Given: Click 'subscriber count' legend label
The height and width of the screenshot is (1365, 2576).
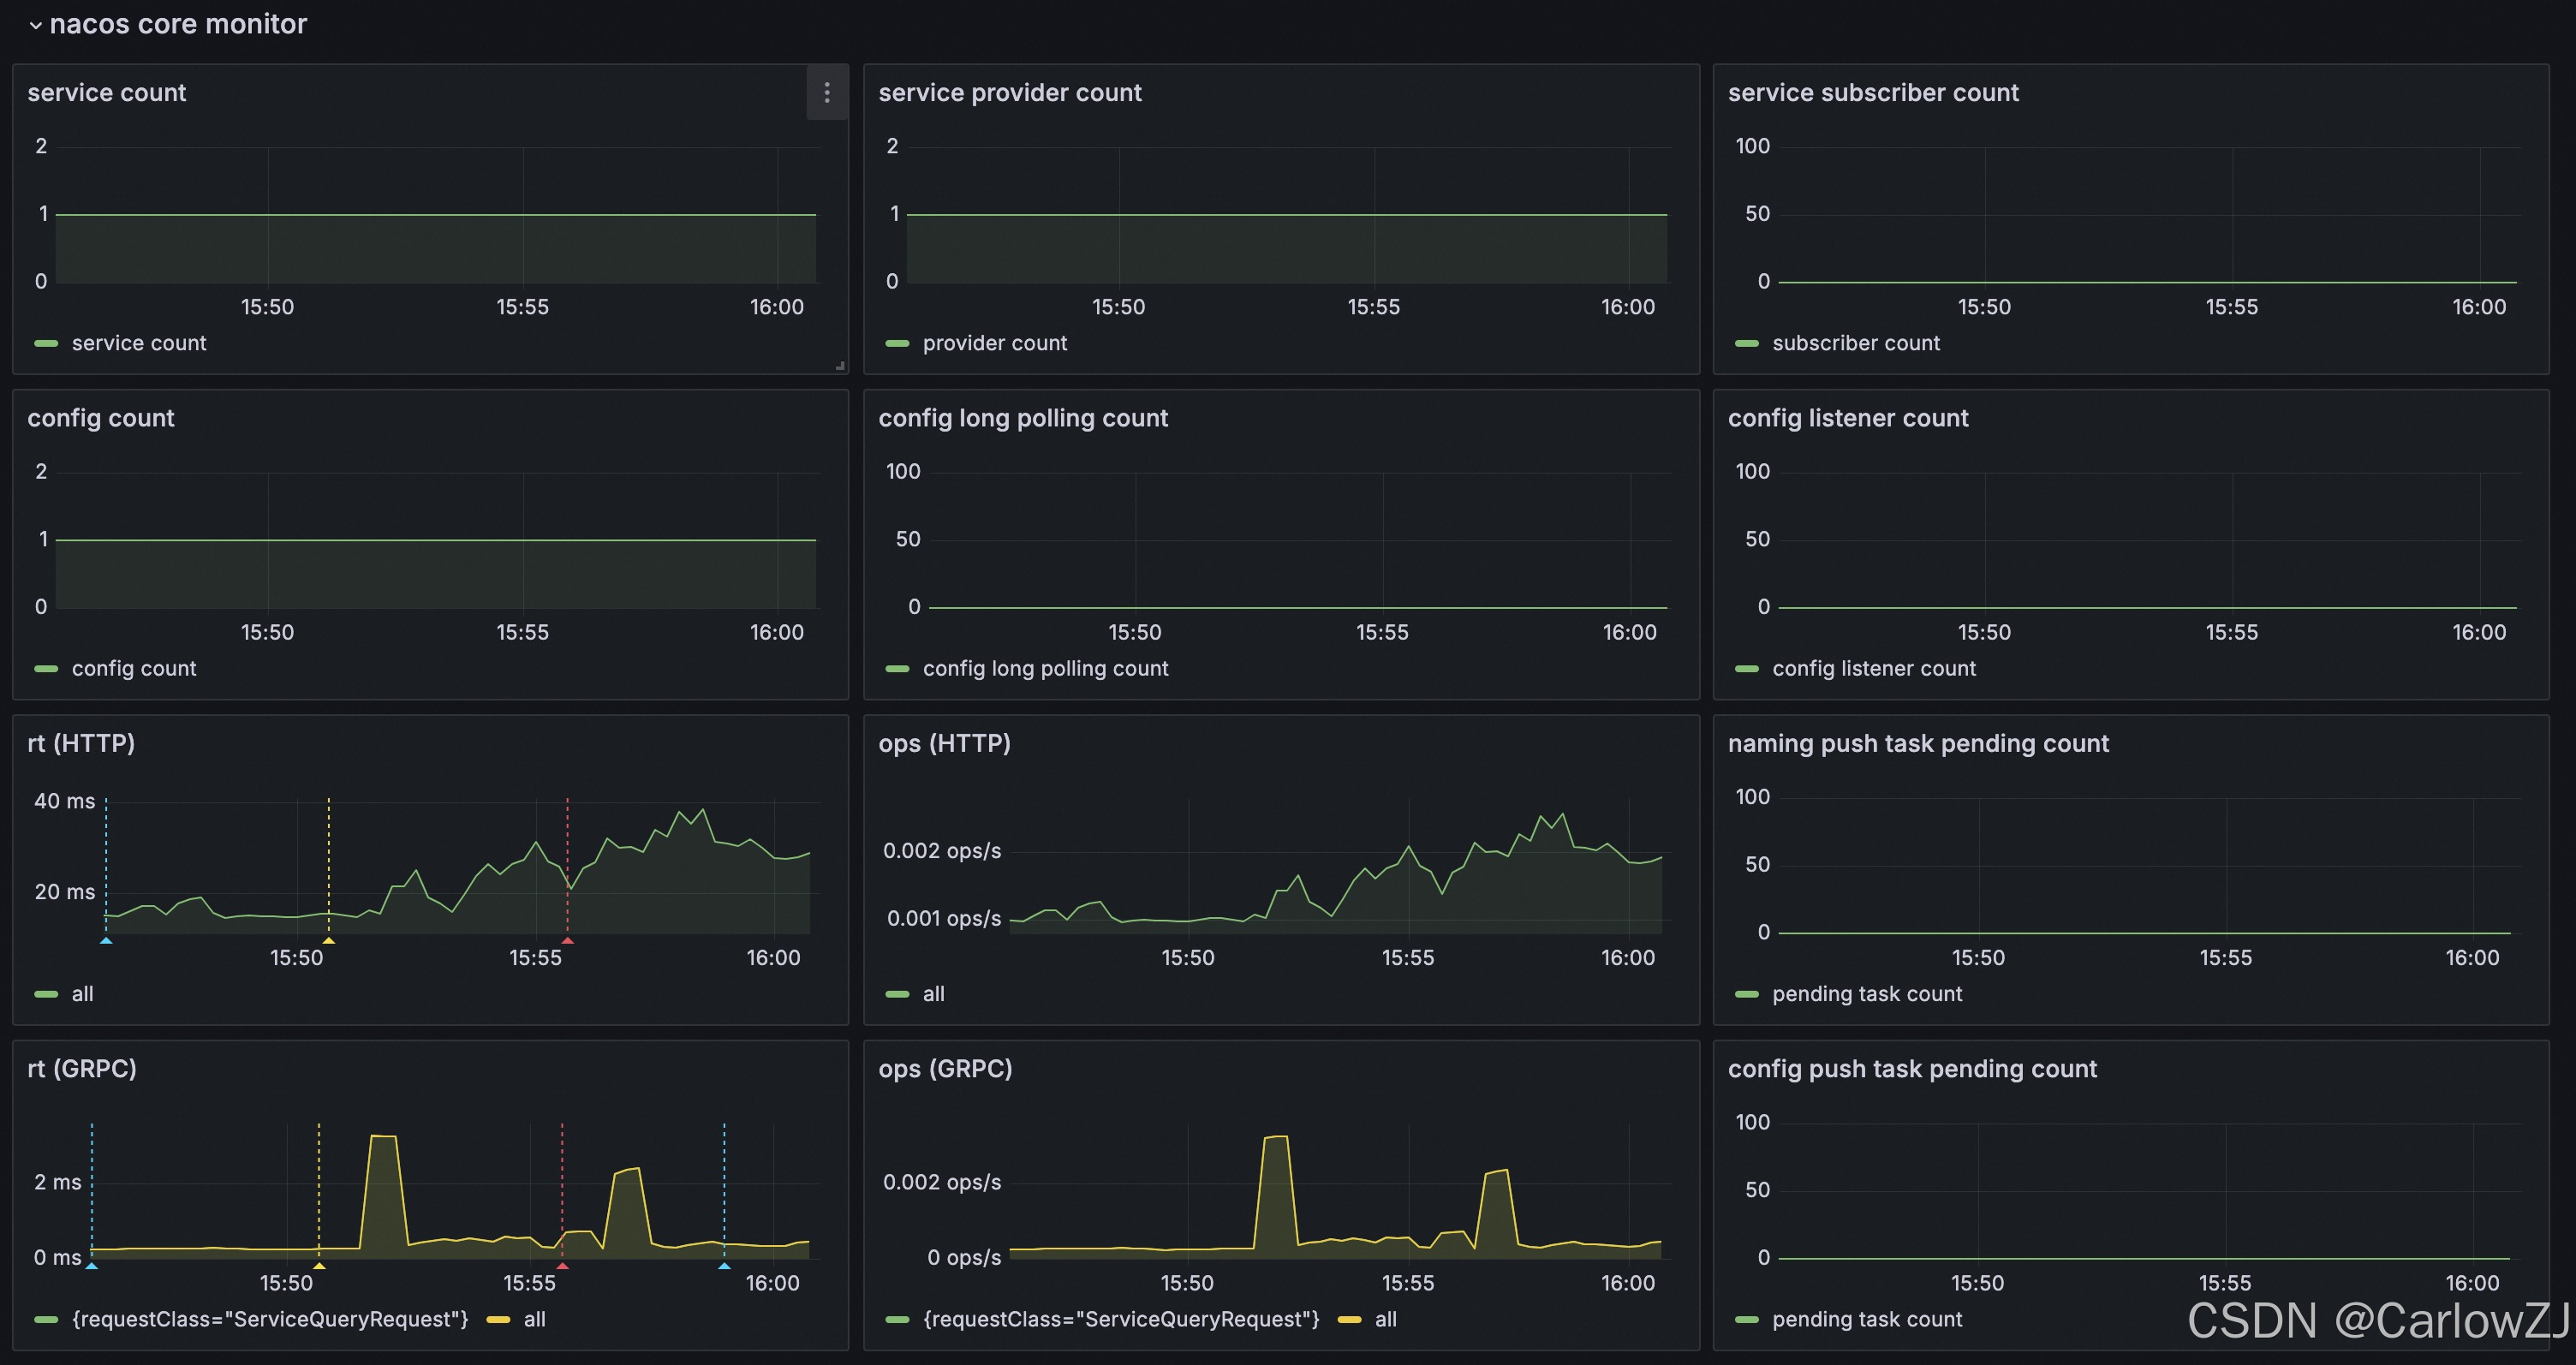Looking at the screenshot, I should 1855,343.
